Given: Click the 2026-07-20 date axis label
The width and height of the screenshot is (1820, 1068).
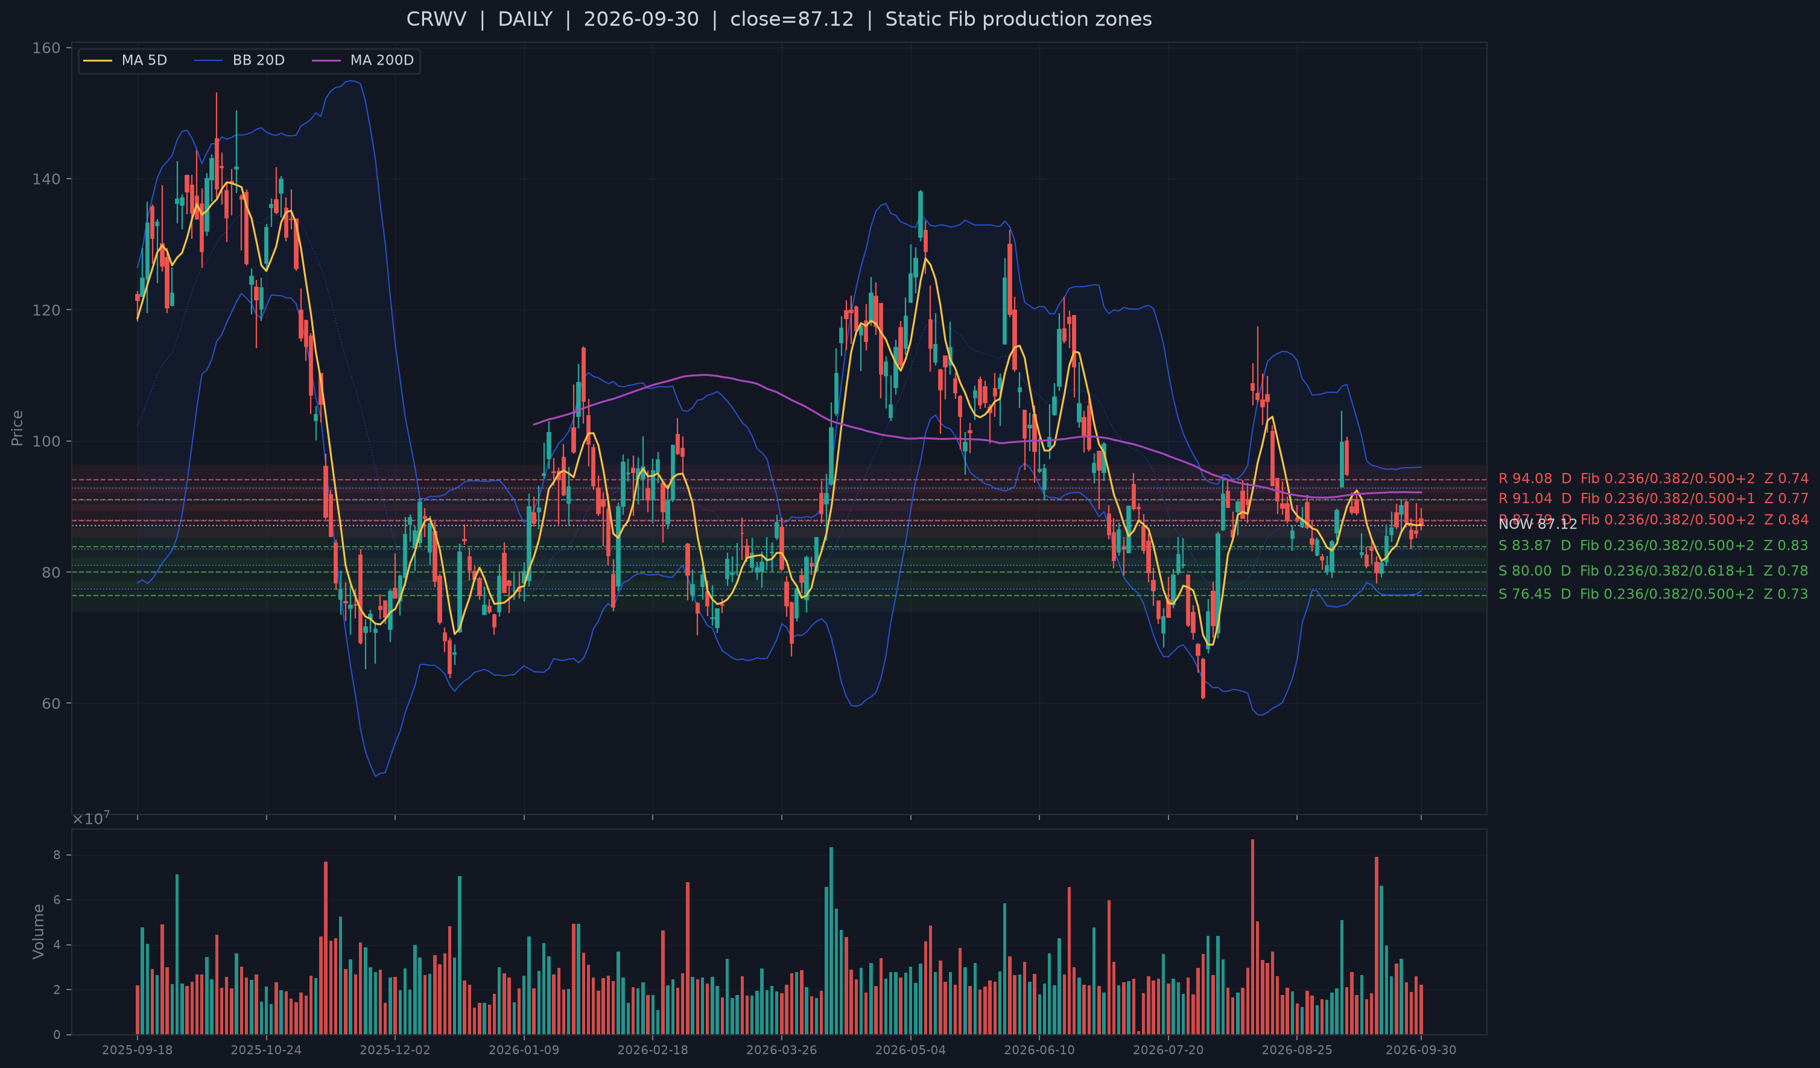Looking at the screenshot, I should (x=1168, y=1050).
